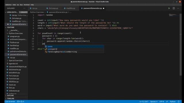The image size is (184, 103).
Task: Open palindromeDetector file in tree
Action: (16, 51)
